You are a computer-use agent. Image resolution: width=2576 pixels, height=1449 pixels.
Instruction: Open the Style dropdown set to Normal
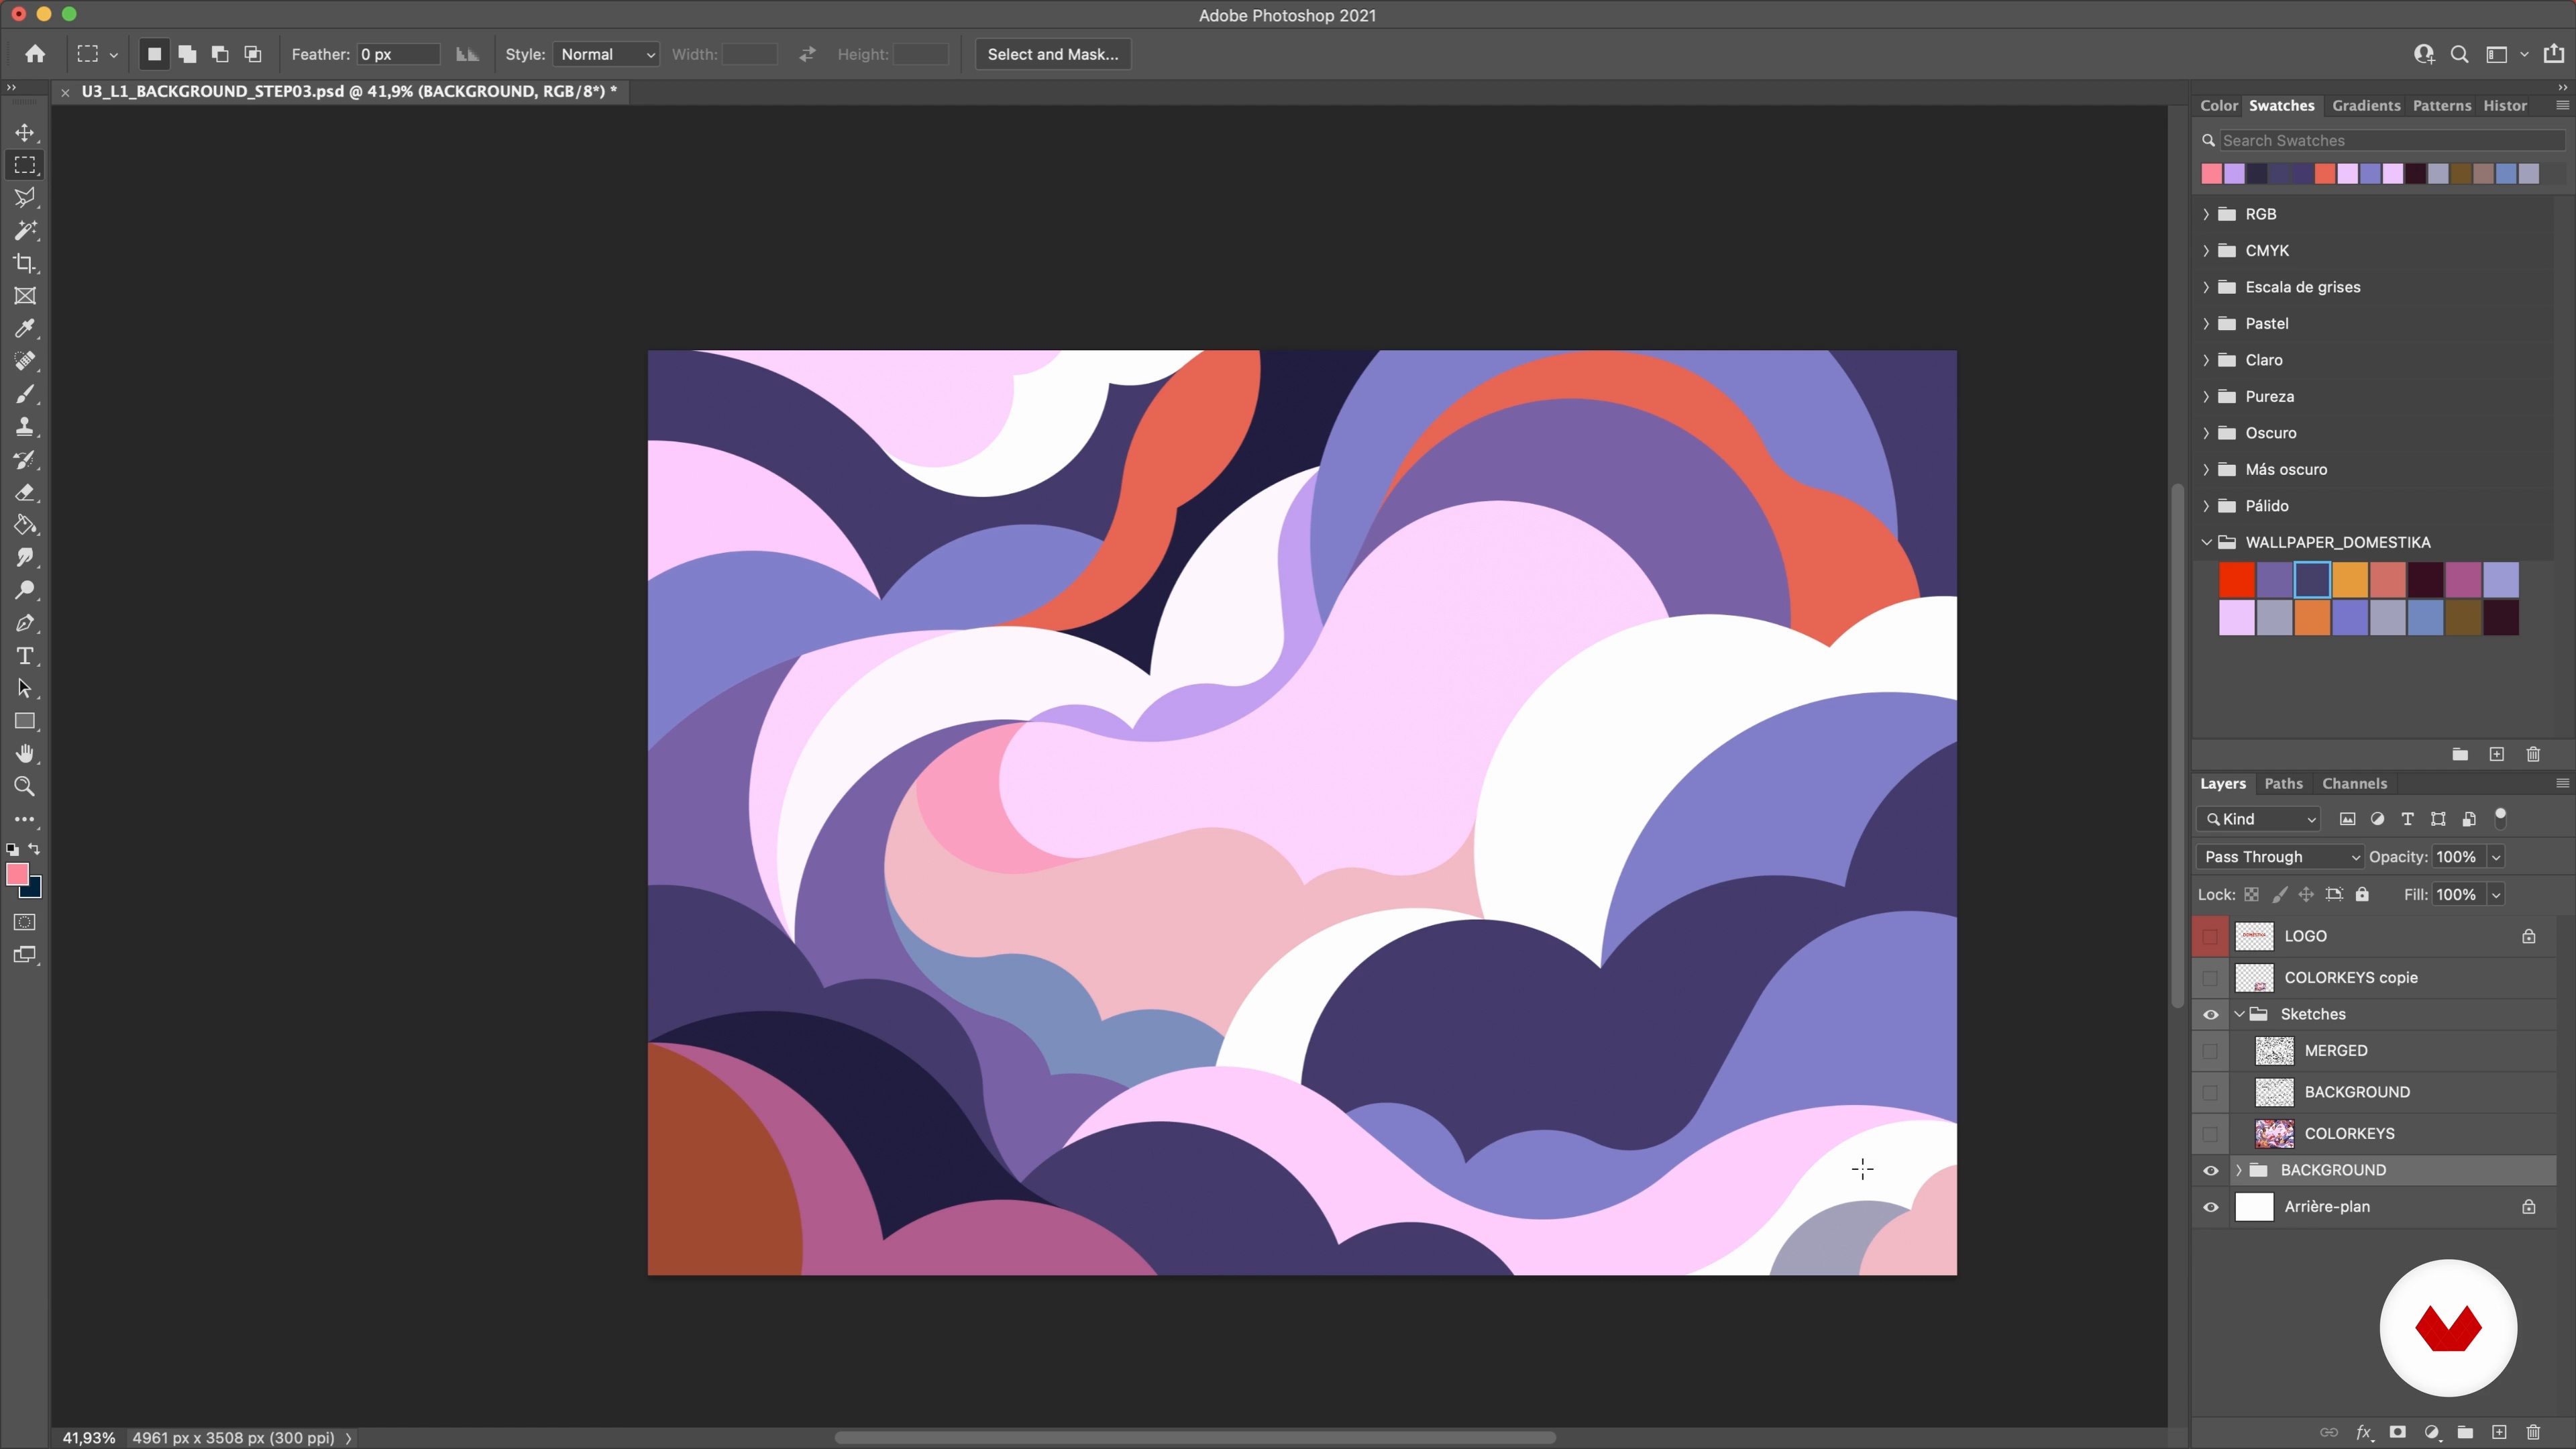pos(606,54)
